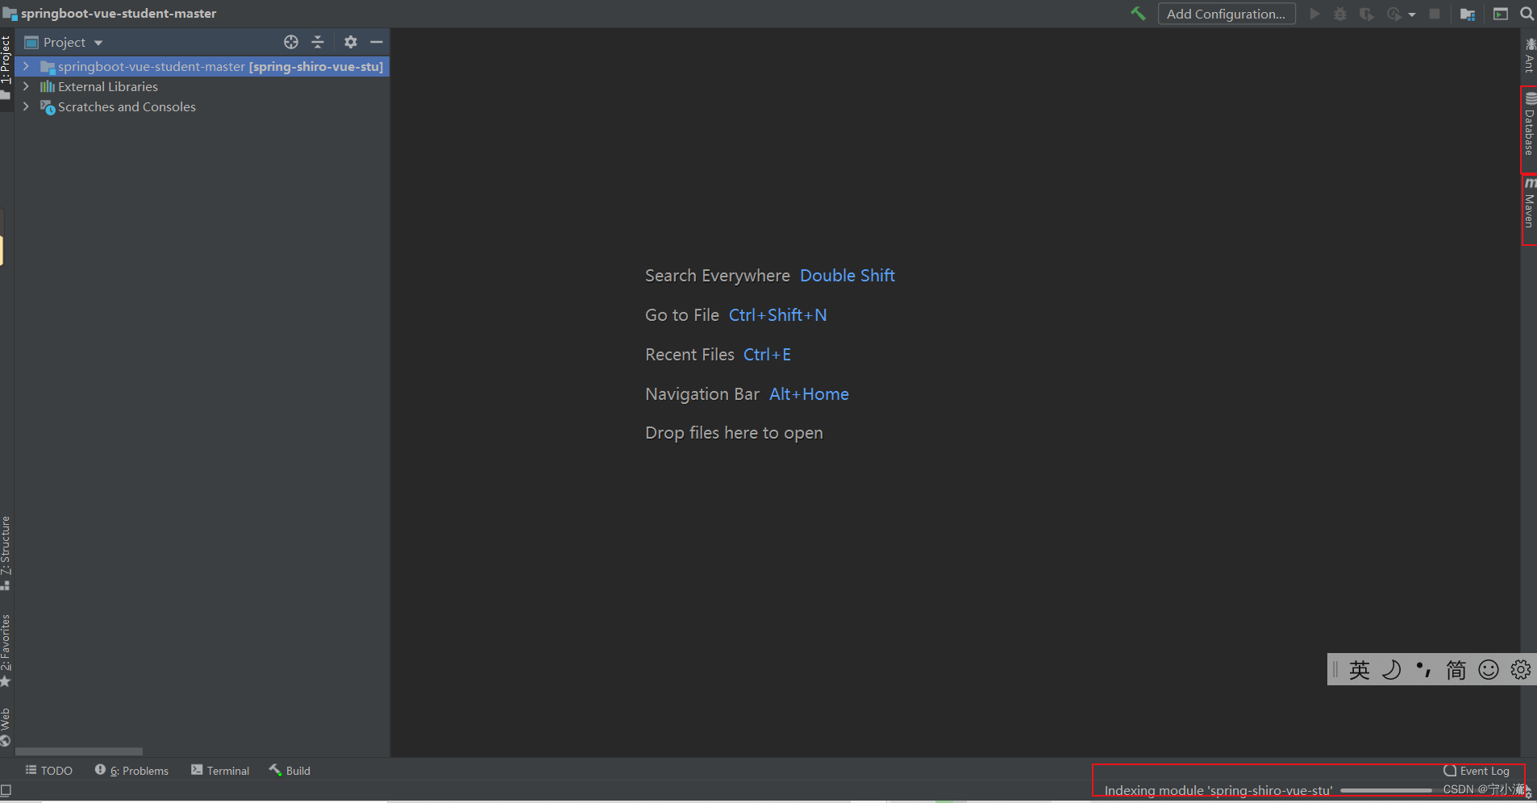Click the springboot-vue-student-master breadcrumb title
This screenshot has width=1537, height=803.
[119, 14]
